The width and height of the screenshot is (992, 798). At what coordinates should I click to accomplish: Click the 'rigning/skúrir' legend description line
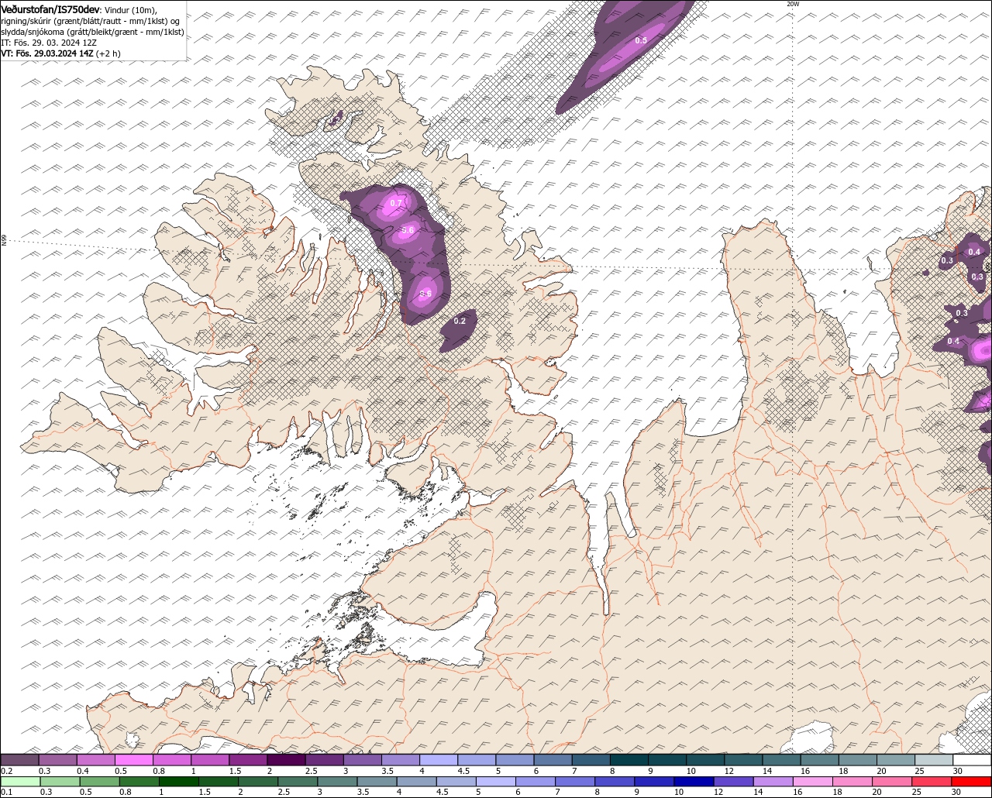pos(91,21)
